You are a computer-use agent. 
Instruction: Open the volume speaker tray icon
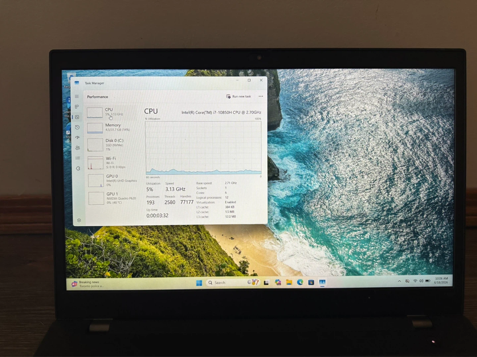tap(421, 281)
